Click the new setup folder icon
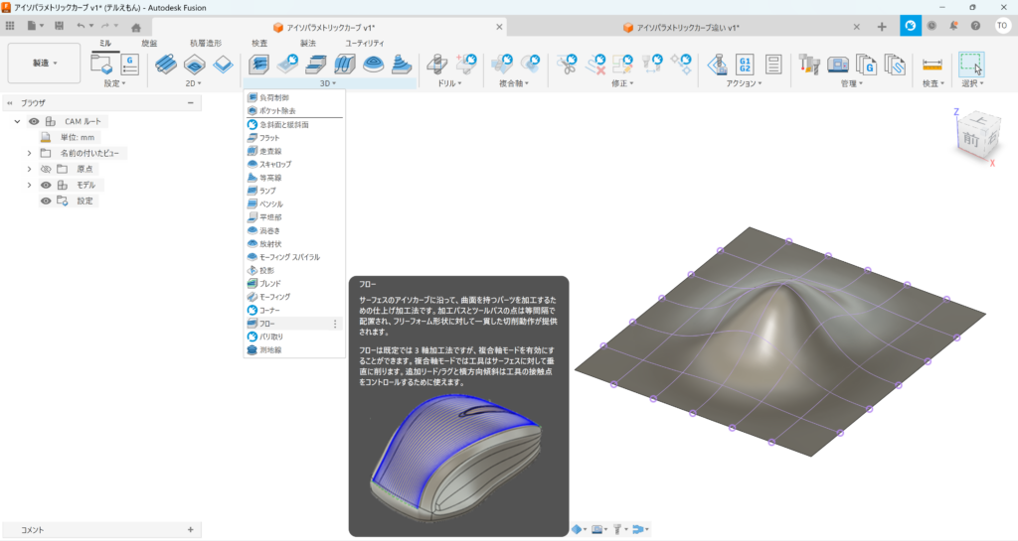This screenshot has height=541, width=1018. point(101,65)
